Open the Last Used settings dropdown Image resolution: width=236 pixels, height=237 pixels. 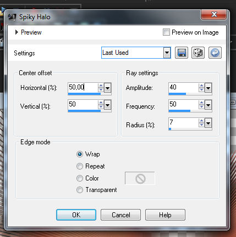[167, 53]
